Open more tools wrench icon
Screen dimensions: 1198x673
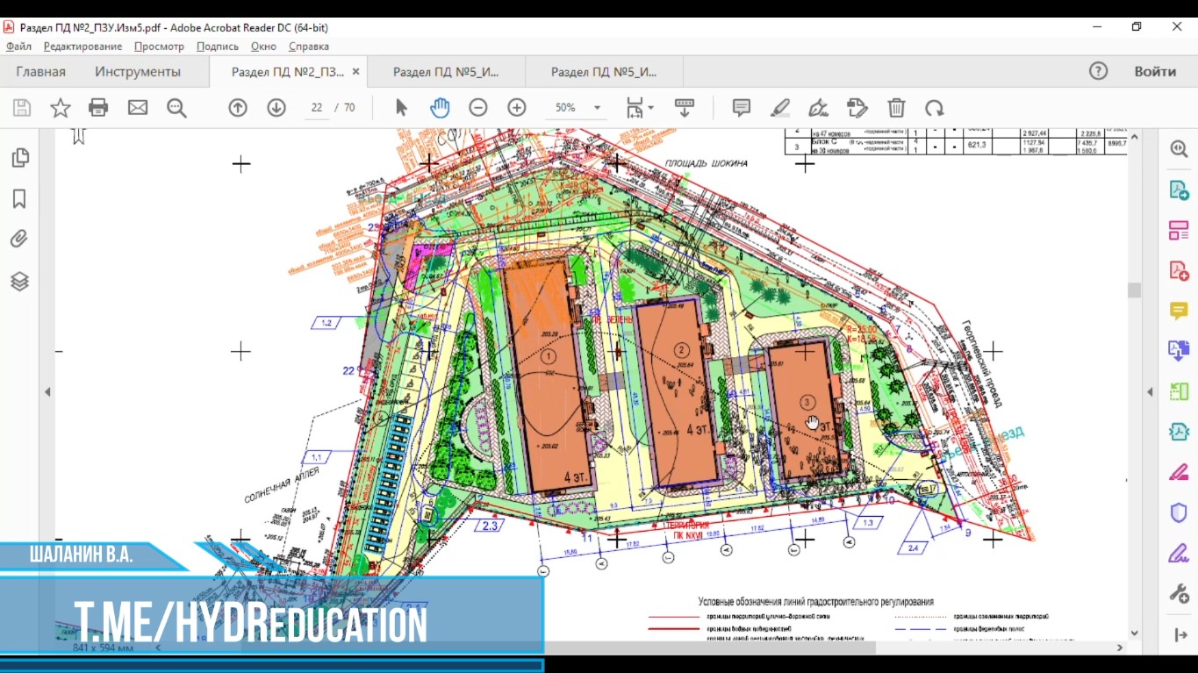(1179, 594)
